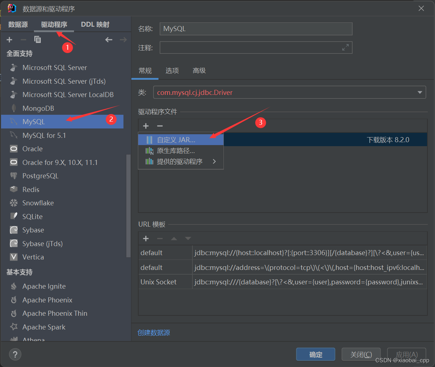
Task: Add a driver file with plus icon
Action: [x=146, y=126]
